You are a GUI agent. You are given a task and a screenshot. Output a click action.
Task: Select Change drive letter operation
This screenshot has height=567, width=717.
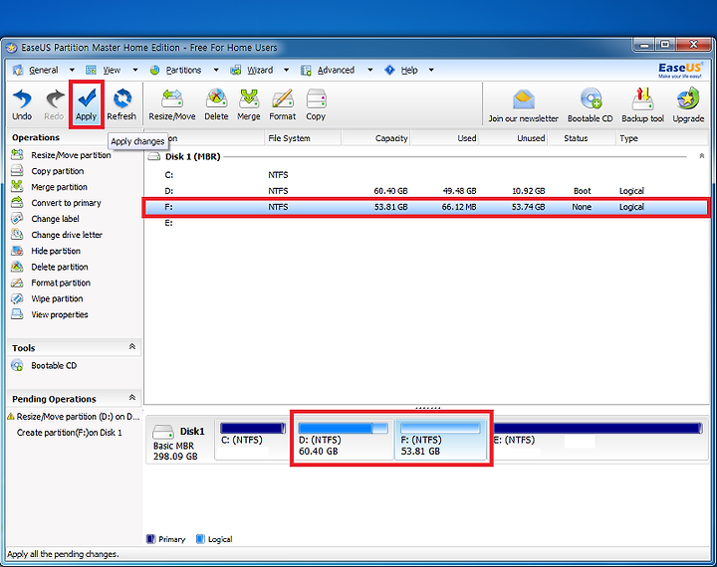click(57, 235)
